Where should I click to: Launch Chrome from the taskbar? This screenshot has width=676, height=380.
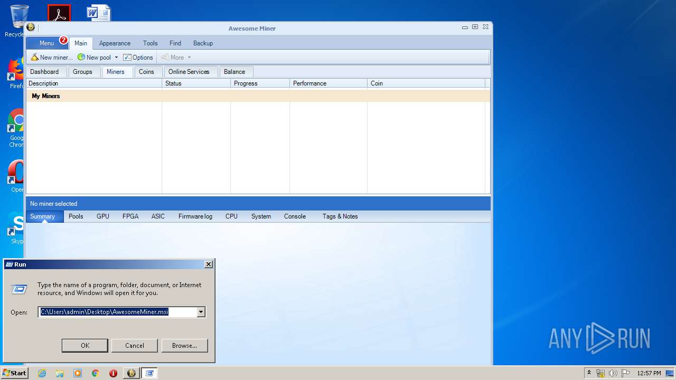96,373
